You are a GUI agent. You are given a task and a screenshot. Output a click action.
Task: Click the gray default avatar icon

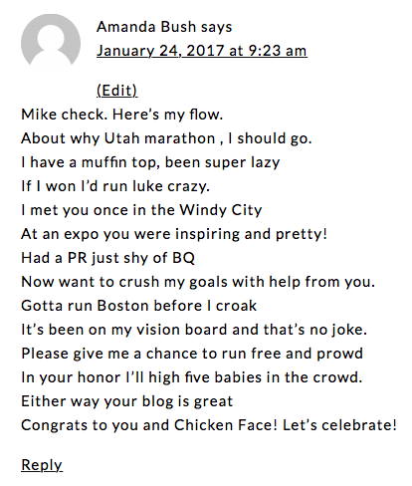(51, 43)
